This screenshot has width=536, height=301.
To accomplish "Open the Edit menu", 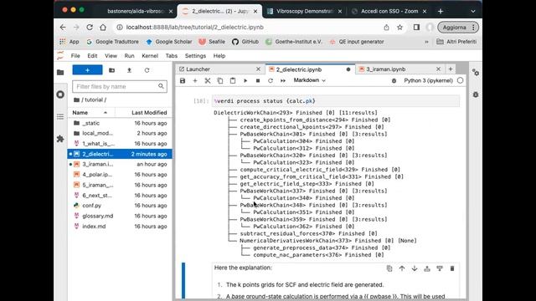I will tap(92, 56).
